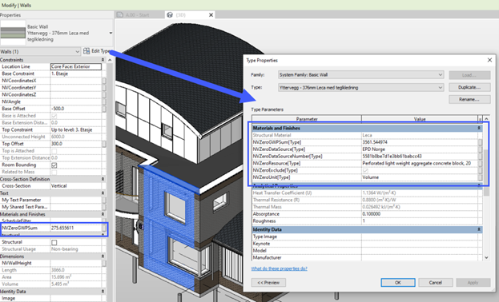Collapse the Cross-Section Definition section

tap(103, 179)
